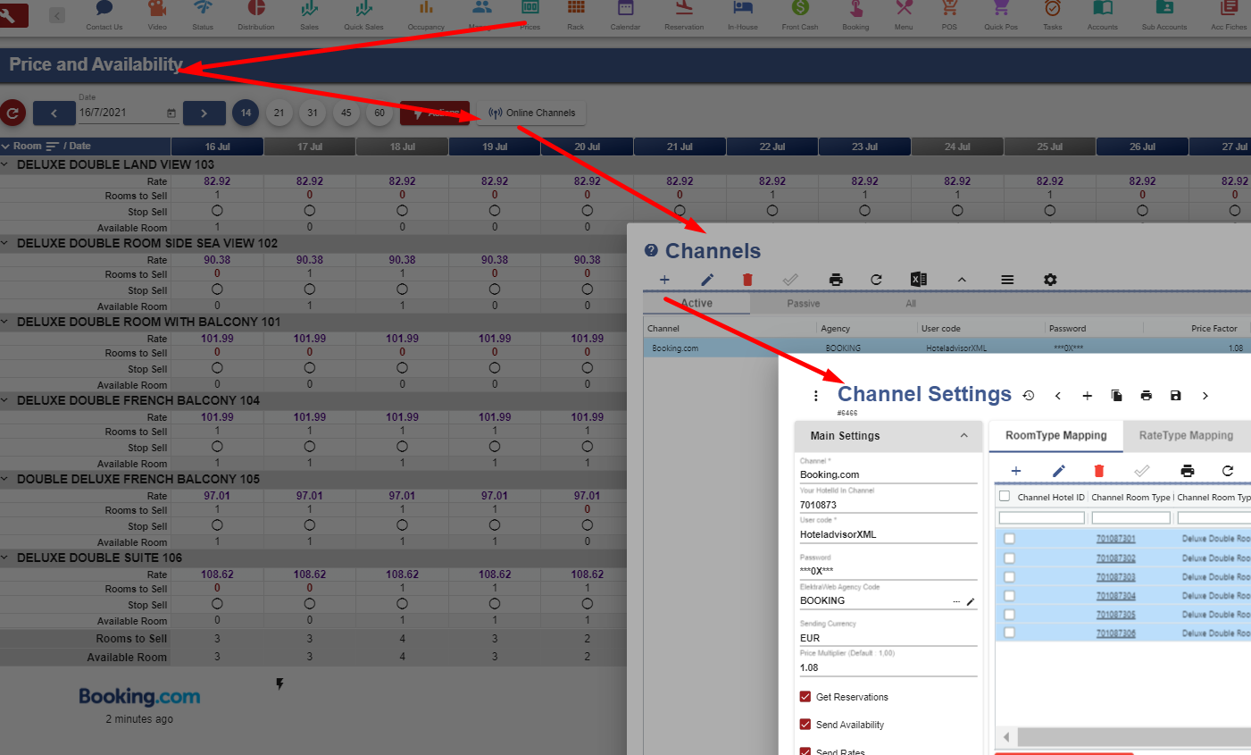Select the RateType Mapping tab
This screenshot has height=755, width=1251.
coord(1186,436)
